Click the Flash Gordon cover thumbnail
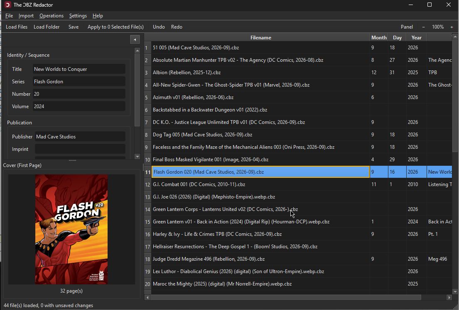Viewport: 459px width, 310px height. (x=71, y=229)
